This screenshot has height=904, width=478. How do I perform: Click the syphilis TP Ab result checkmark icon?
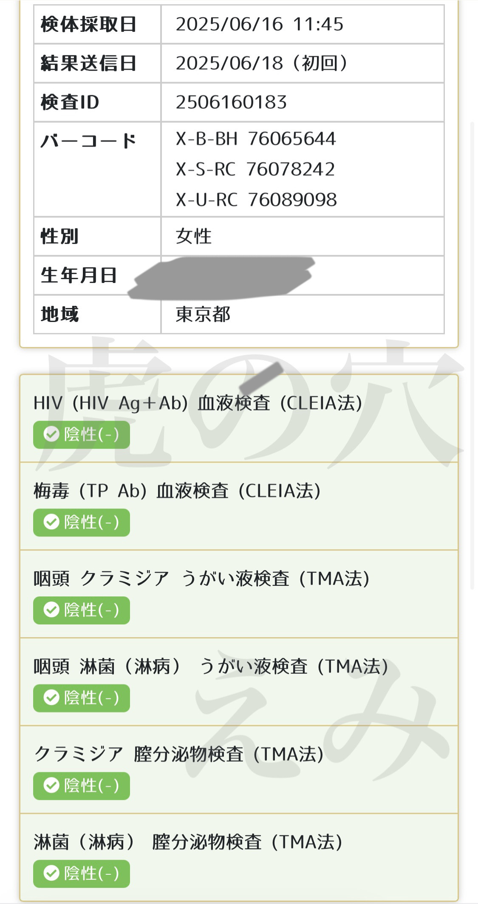pyautogui.click(x=51, y=522)
